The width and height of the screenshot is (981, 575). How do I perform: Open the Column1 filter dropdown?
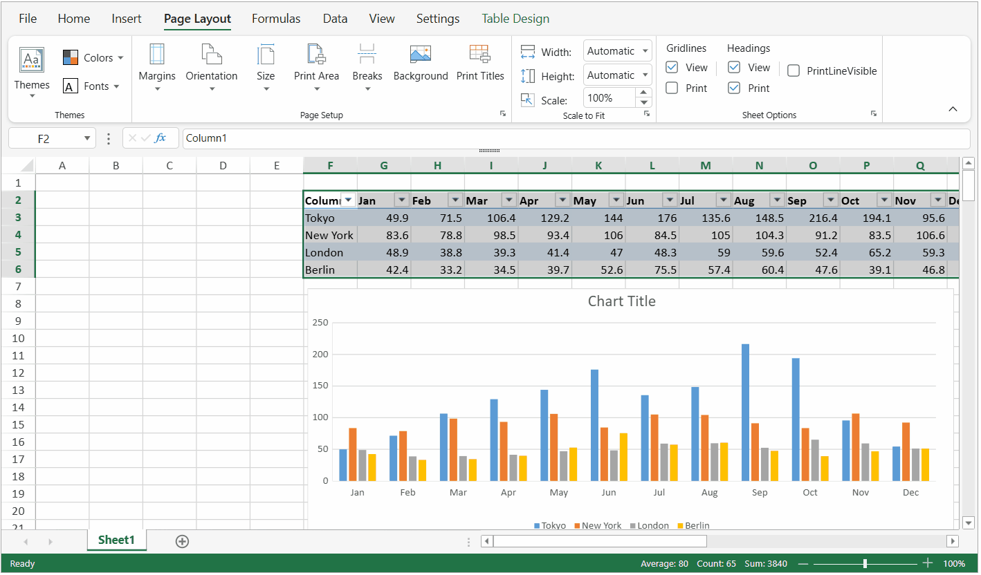point(349,200)
